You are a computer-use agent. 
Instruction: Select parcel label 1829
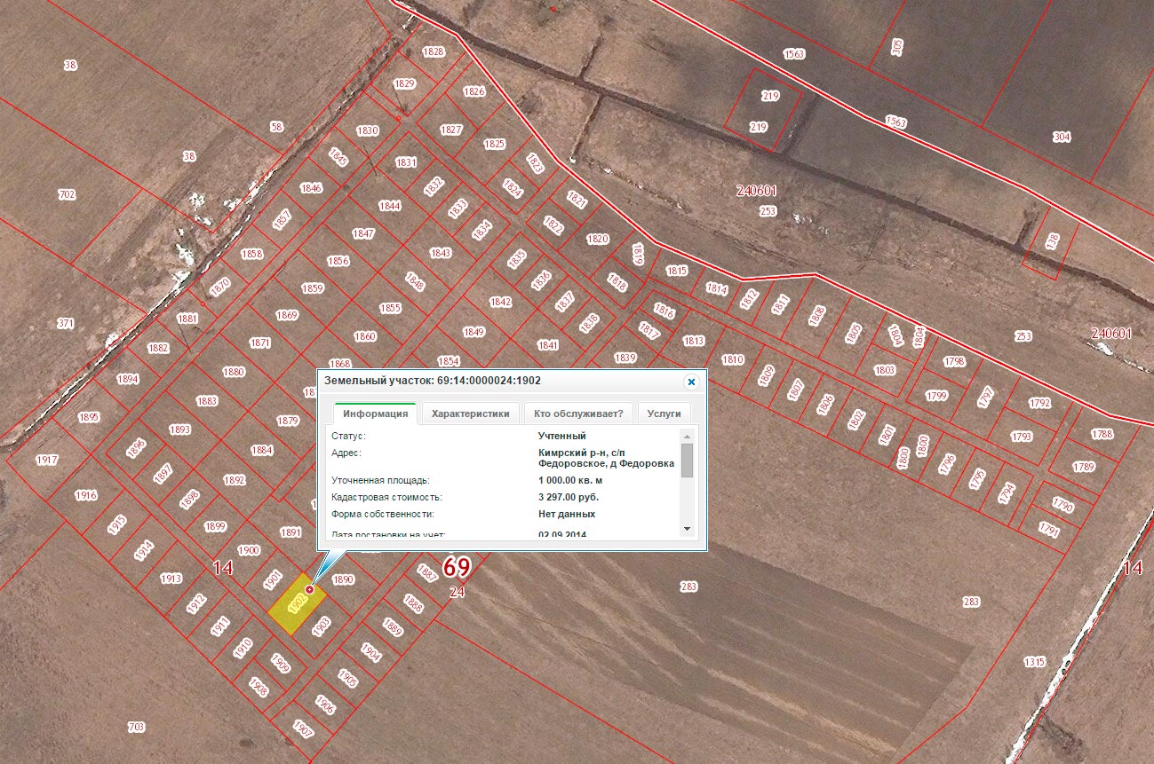tap(405, 84)
